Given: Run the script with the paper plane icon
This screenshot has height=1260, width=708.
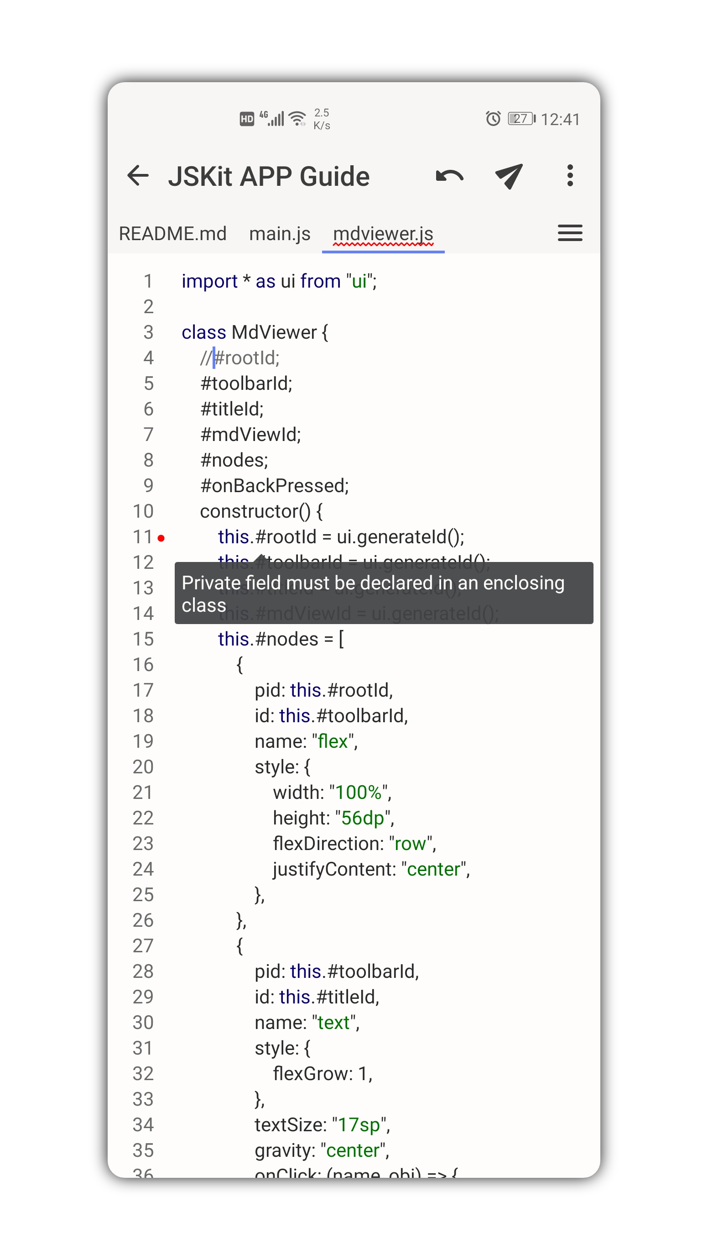Looking at the screenshot, I should point(509,176).
